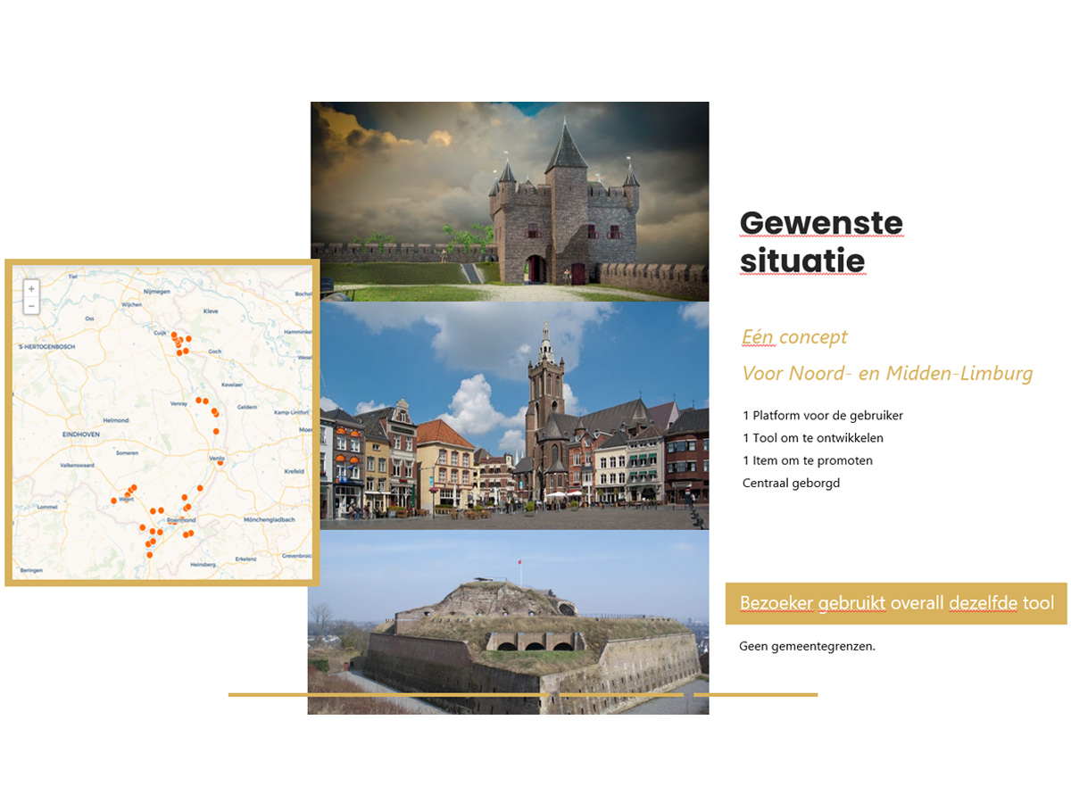Viewport: 1071px width, 803px height.
Task: Zoom in on the map with plus button
Action: tap(31, 289)
